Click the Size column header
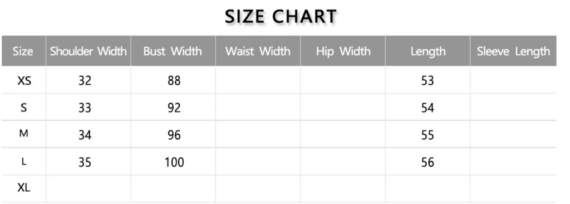This screenshot has width=570, height=204. 23,51
